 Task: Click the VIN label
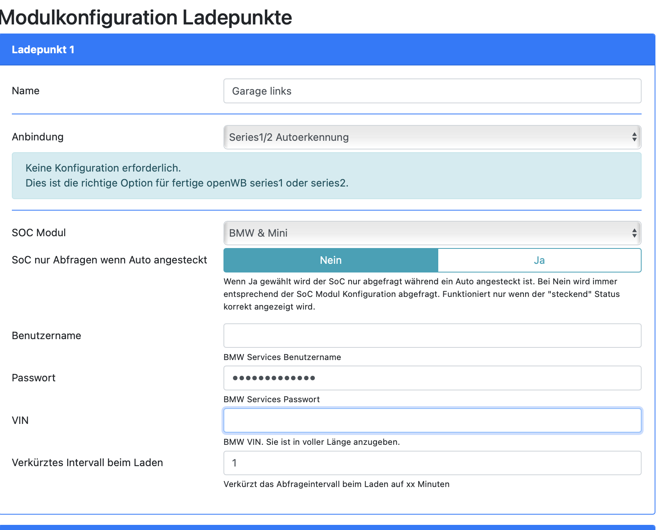20,420
